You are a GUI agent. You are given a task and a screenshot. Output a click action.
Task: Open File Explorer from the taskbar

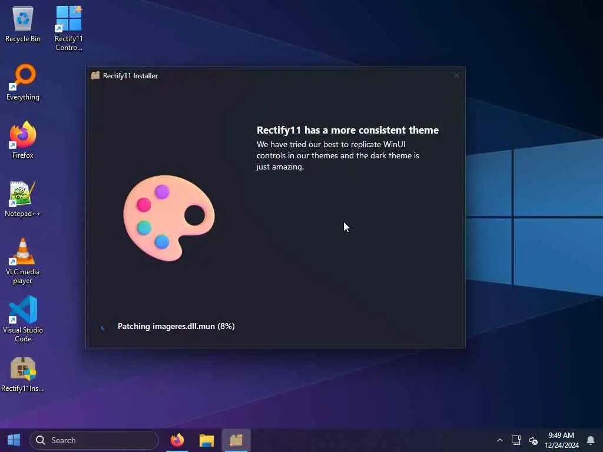pyautogui.click(x=207, y=440)
